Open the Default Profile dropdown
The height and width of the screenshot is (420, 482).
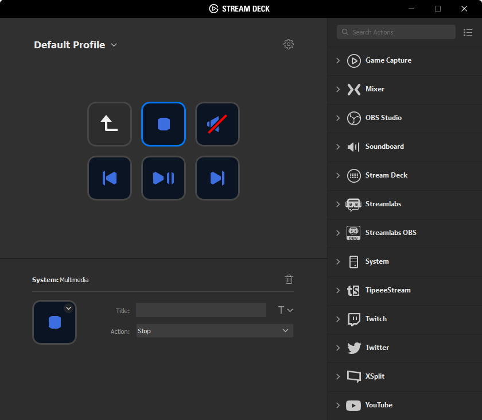coord(75,45)
